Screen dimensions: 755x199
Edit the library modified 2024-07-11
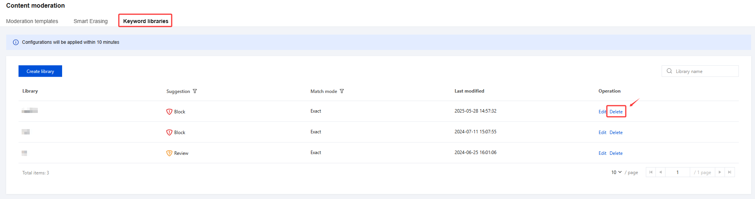[x=602, y=133]
